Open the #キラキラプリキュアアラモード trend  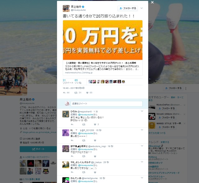pos(164,173)
